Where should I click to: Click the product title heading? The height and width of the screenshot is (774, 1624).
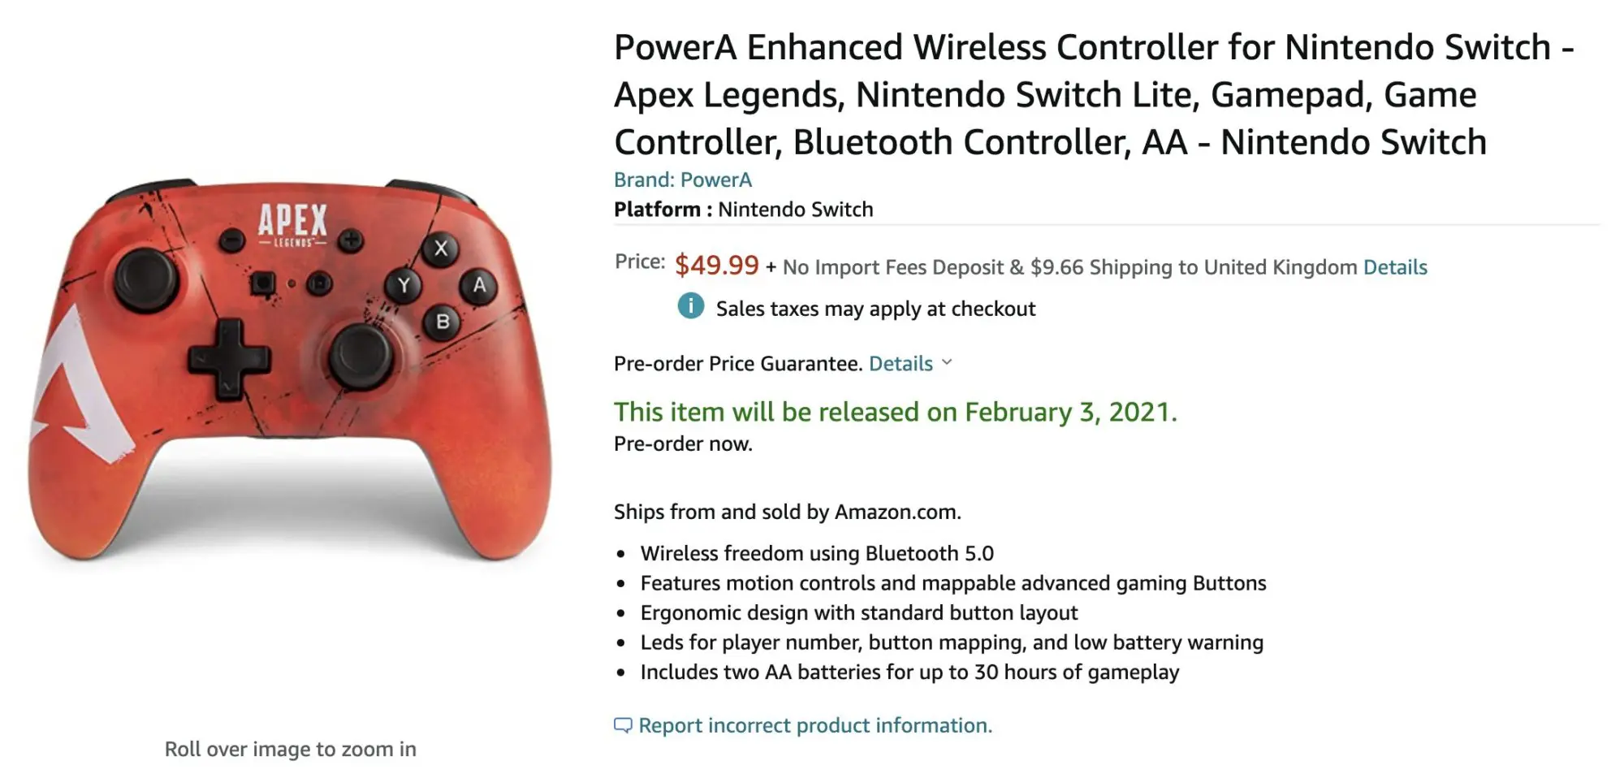1094,95
